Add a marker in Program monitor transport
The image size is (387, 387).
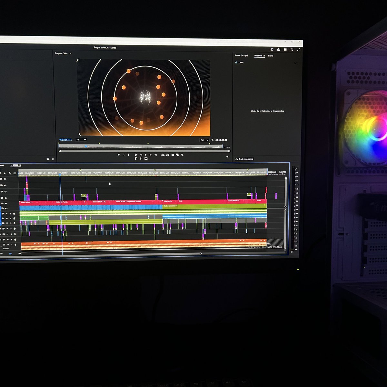(x=119, y=155)
